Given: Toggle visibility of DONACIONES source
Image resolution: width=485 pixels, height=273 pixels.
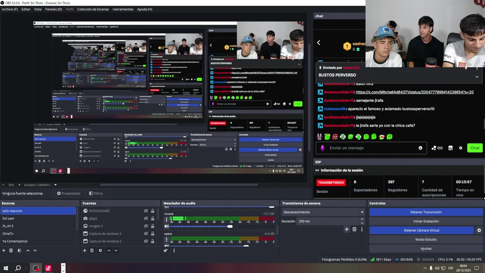Looking at the screenshot, I should tap(146, 211).
